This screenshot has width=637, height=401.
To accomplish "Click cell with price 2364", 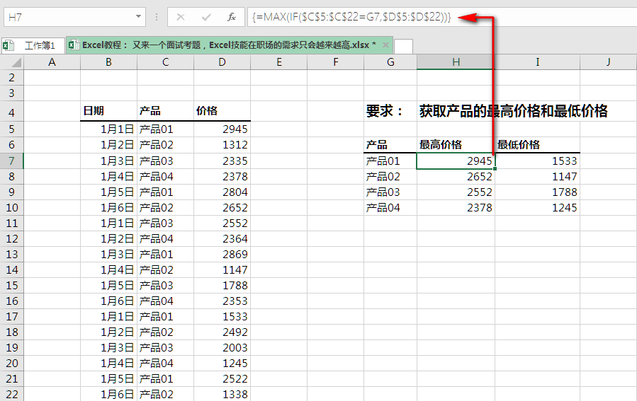I will pyautogui.click(x=222, y=239).
